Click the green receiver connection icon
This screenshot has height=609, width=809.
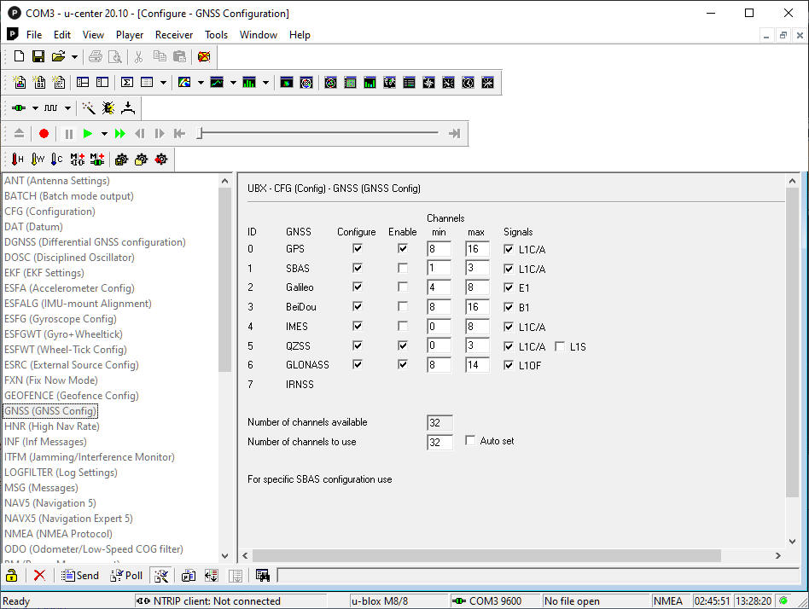click(19, 107)
